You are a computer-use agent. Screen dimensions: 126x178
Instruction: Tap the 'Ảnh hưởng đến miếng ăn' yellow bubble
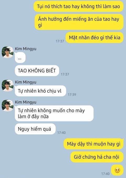79,22
